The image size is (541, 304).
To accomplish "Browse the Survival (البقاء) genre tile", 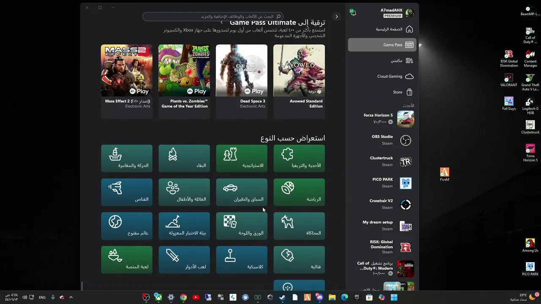I will pos(184,158).
